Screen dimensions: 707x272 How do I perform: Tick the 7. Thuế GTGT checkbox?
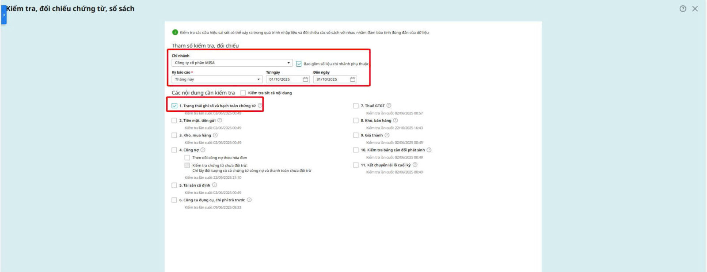click(x=356, y=106)
